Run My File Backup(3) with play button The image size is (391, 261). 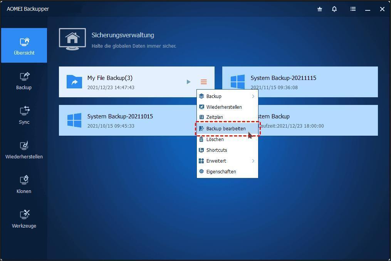pyautogui.click(x=188, y=82)
